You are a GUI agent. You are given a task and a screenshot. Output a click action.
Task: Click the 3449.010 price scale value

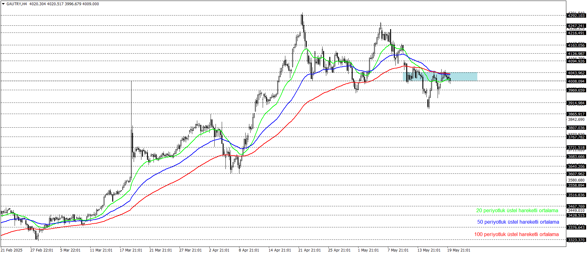click(576, 211)
